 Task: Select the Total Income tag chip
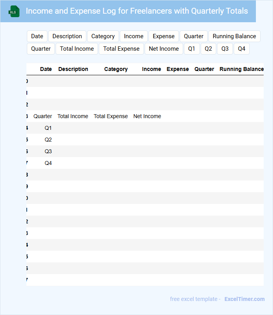(77, 49)
